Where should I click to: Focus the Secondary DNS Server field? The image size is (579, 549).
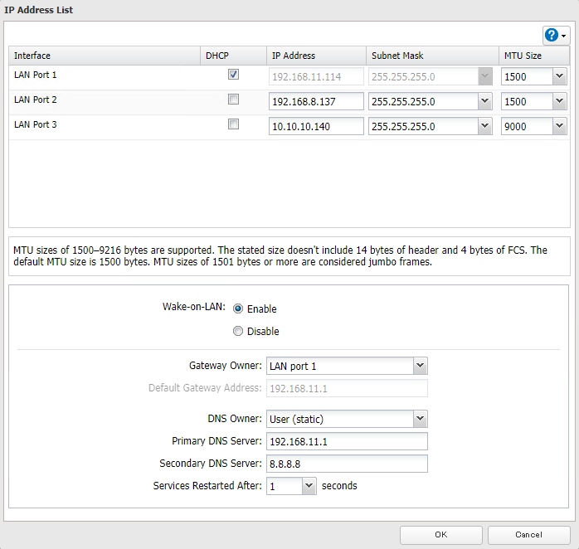pyautogui.click(x=346, y=464)
